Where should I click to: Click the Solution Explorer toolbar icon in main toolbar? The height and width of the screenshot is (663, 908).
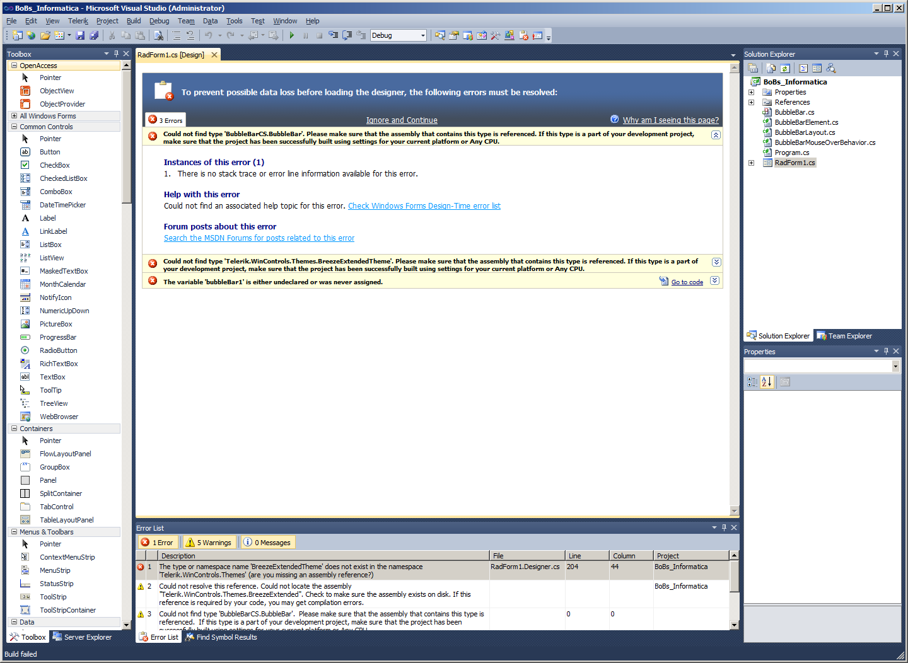click(x=440, y=35)
